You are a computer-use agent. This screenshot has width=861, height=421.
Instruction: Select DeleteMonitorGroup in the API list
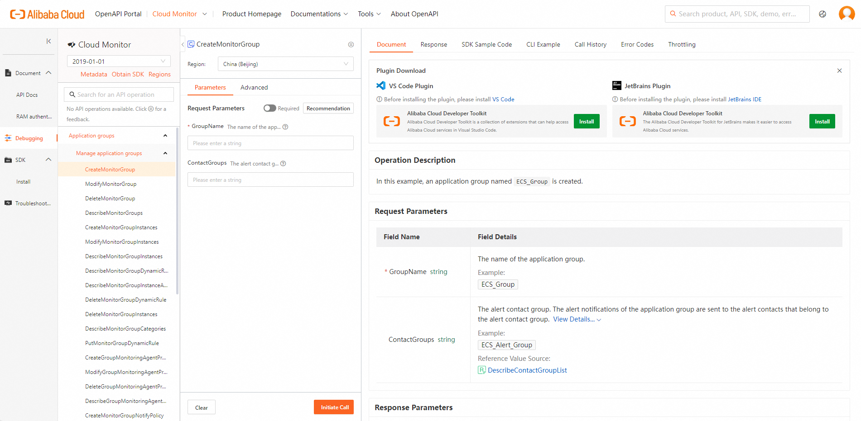110,199
